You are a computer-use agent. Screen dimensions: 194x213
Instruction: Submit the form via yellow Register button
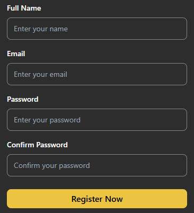click(97, 199)
